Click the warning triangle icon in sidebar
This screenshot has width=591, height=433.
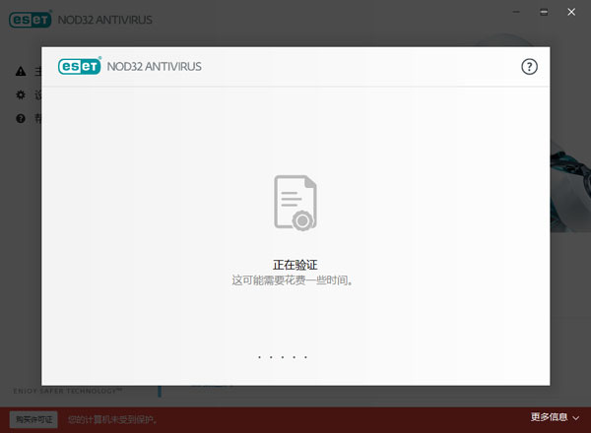click(x=21, y=71)
